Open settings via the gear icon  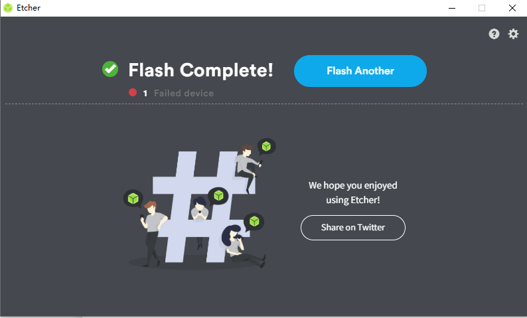pos(513,34)
